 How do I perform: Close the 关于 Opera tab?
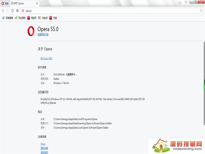point(37,4)
